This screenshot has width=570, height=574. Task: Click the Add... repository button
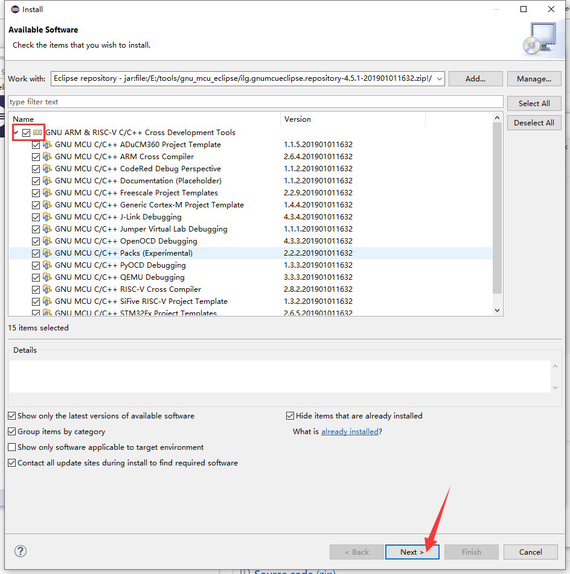475,79
